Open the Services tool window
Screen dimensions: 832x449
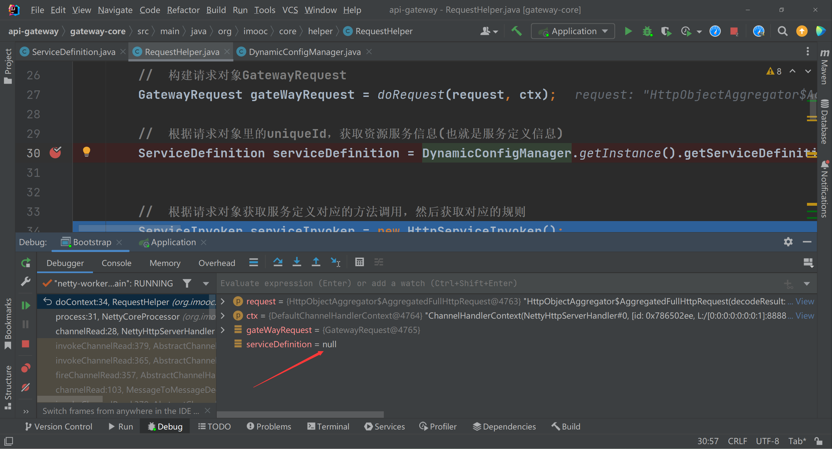(x=385, y=427)
